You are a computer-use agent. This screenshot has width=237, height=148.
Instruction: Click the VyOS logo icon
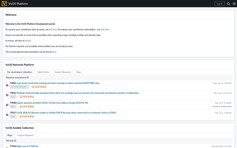(4, 4)
